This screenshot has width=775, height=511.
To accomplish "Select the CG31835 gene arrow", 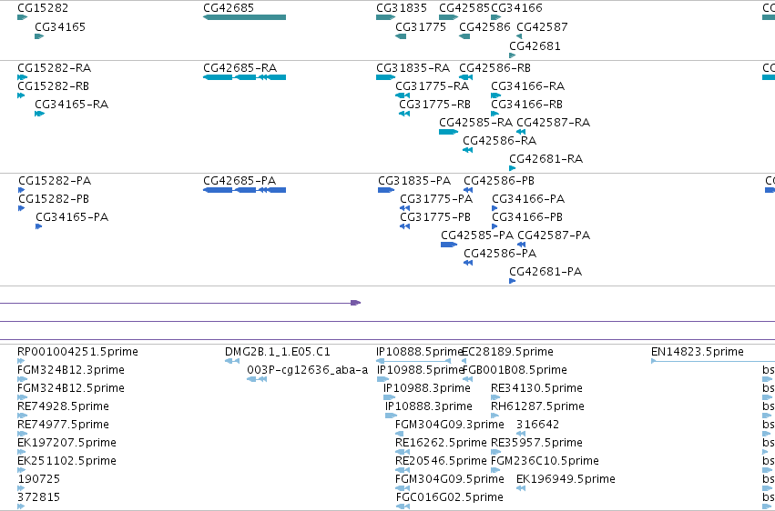I will (x=385, y=17).
